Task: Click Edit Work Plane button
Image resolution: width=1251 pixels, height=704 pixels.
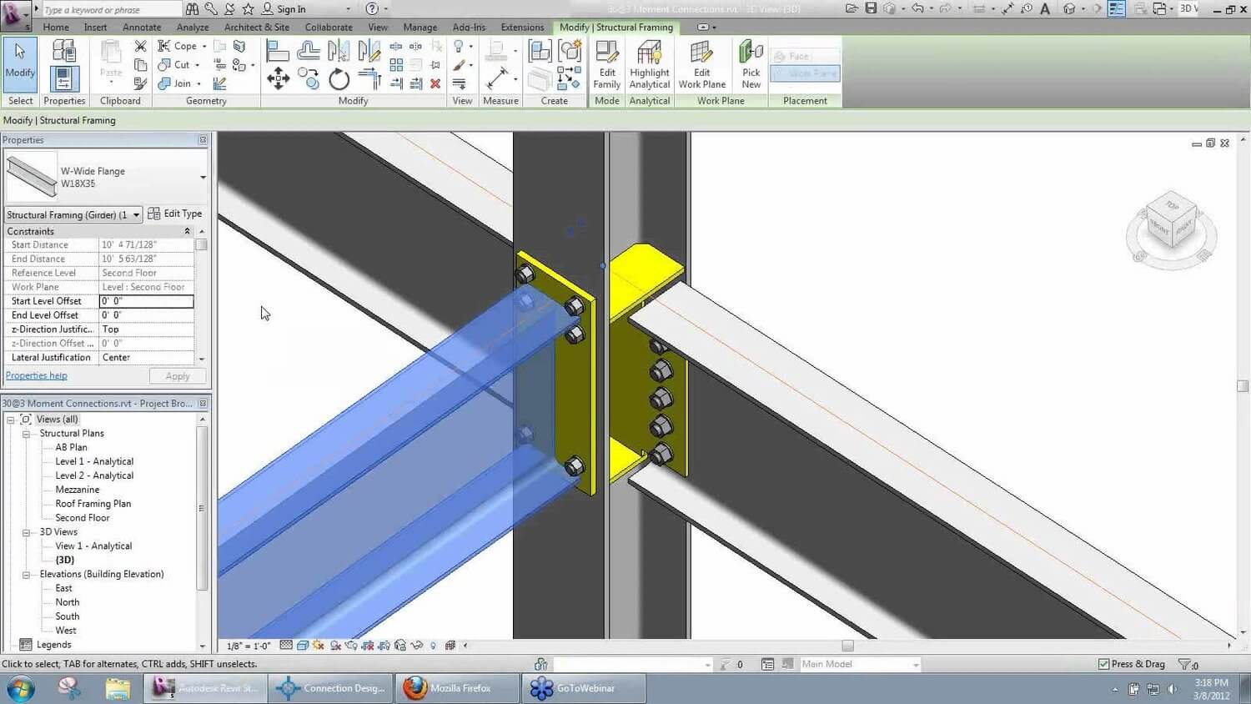Action: point(702,65)
